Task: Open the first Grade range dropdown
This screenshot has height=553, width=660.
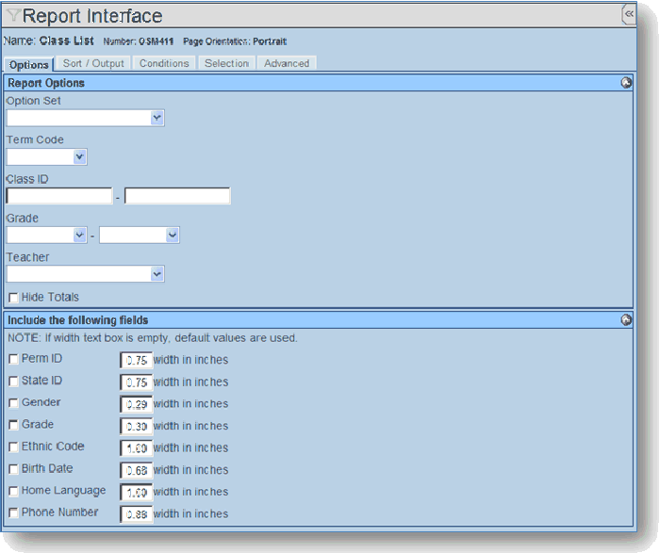Action: [x=47, y=236]
